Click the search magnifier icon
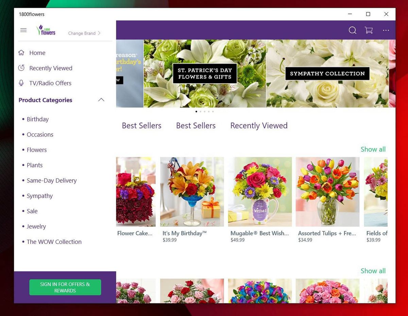The width and height of the screenshot is (408, 316). coord(352,30)
